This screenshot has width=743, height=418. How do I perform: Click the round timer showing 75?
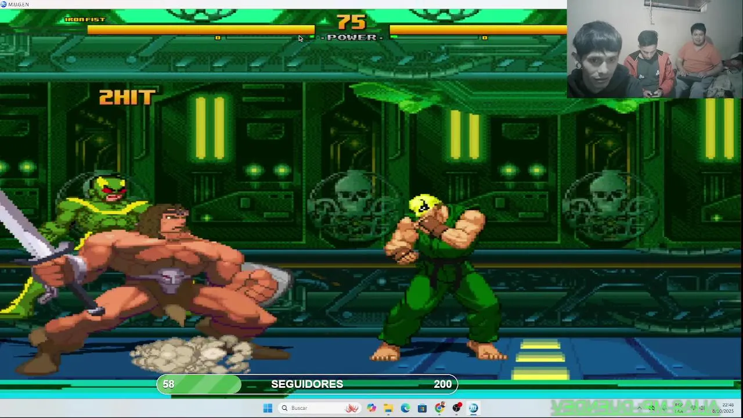click(x=352, y=23)
